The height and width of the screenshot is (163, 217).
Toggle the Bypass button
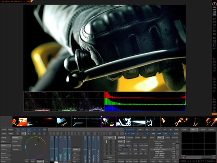pyautogui.click(x=11, y=129)
